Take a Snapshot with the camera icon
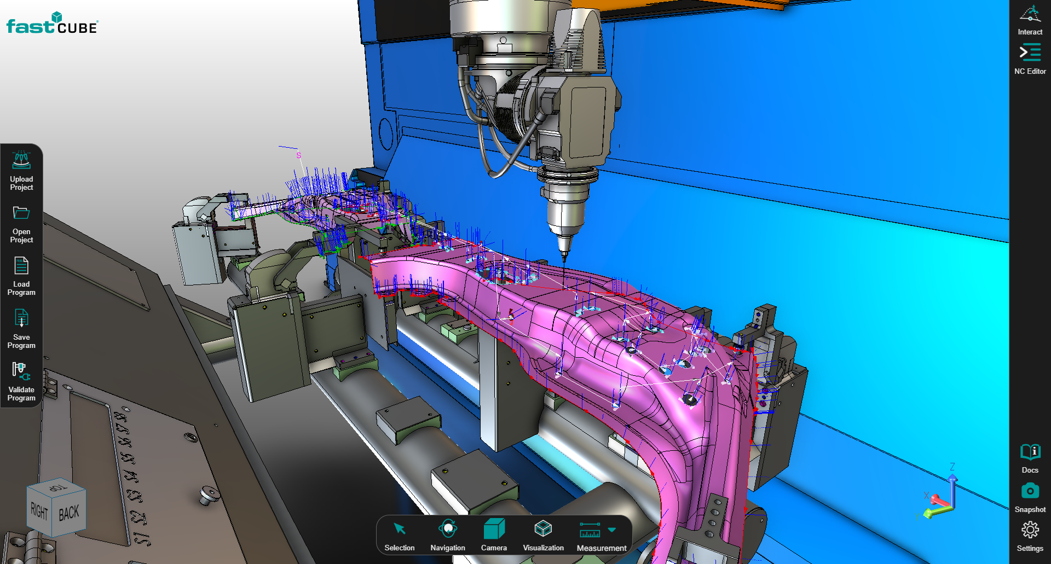The height and width of the screenshot is (564, 1051). point(1030,491)
